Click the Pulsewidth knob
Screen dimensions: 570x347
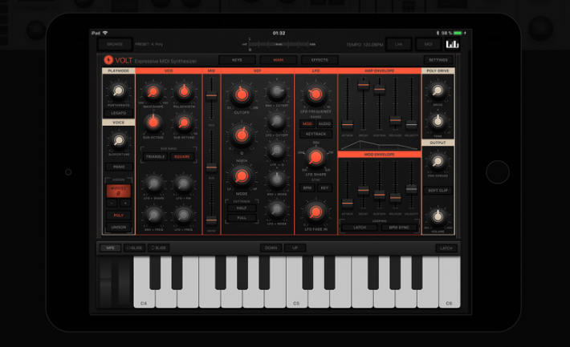point(184,92)
